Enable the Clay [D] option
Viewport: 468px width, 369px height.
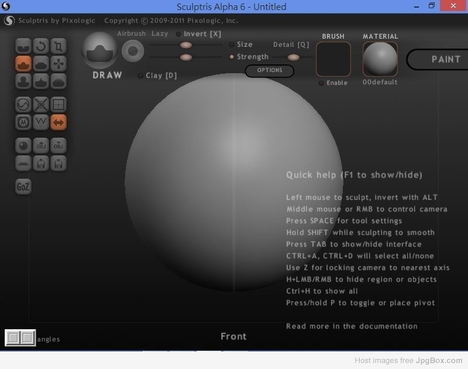(x=140, y=76)
